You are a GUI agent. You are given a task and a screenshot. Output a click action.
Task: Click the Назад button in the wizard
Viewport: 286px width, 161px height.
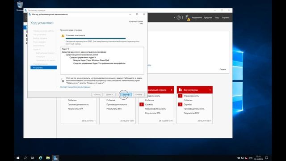coord(97,94)
